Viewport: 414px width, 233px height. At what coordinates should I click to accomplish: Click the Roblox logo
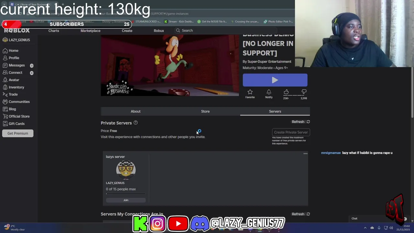point(17,31)
